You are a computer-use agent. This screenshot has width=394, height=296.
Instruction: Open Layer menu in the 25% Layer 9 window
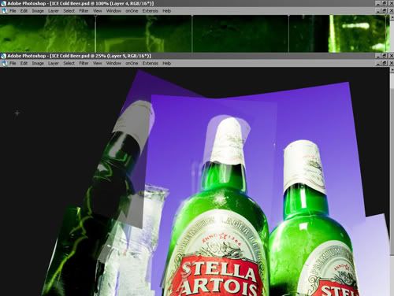pos(54,63)
